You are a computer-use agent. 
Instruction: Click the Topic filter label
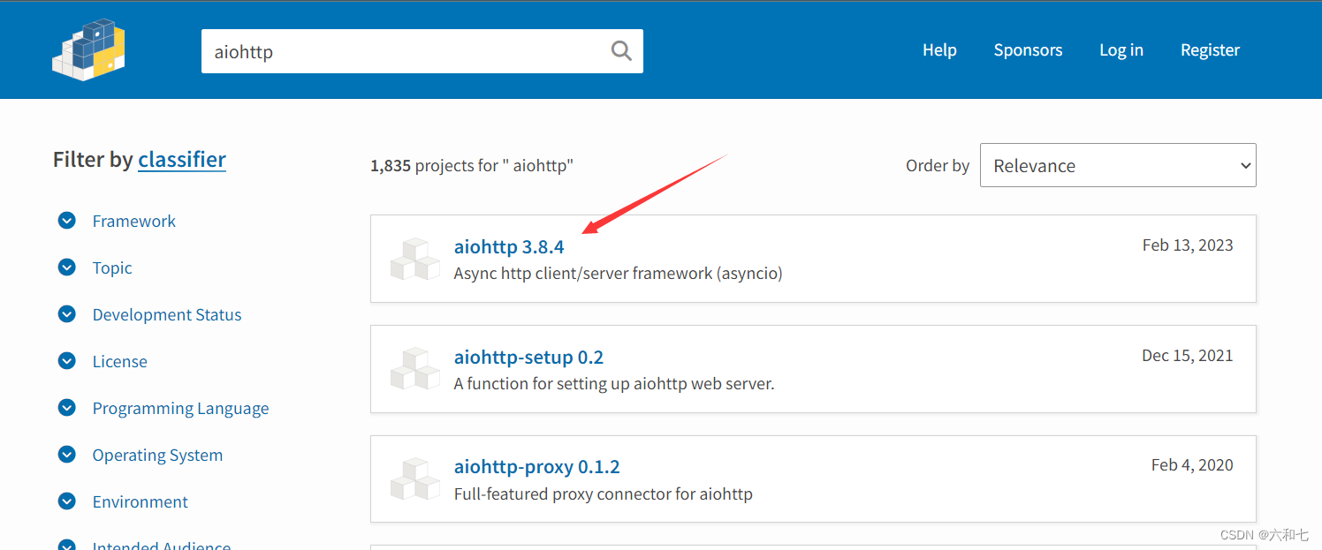(112, 267)
